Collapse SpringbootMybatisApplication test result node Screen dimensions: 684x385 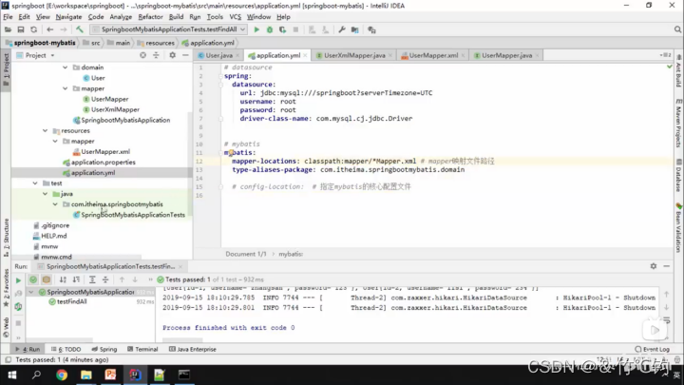pos(31,292)
